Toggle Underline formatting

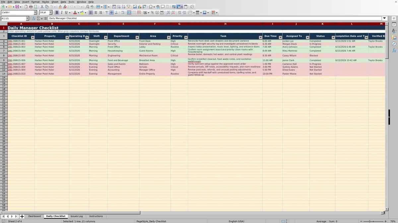(66, 13)
